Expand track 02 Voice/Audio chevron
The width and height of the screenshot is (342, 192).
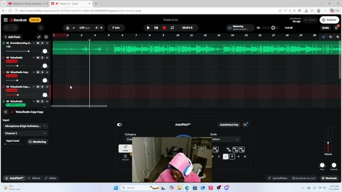pyautogui.click(x=47, y=58)
